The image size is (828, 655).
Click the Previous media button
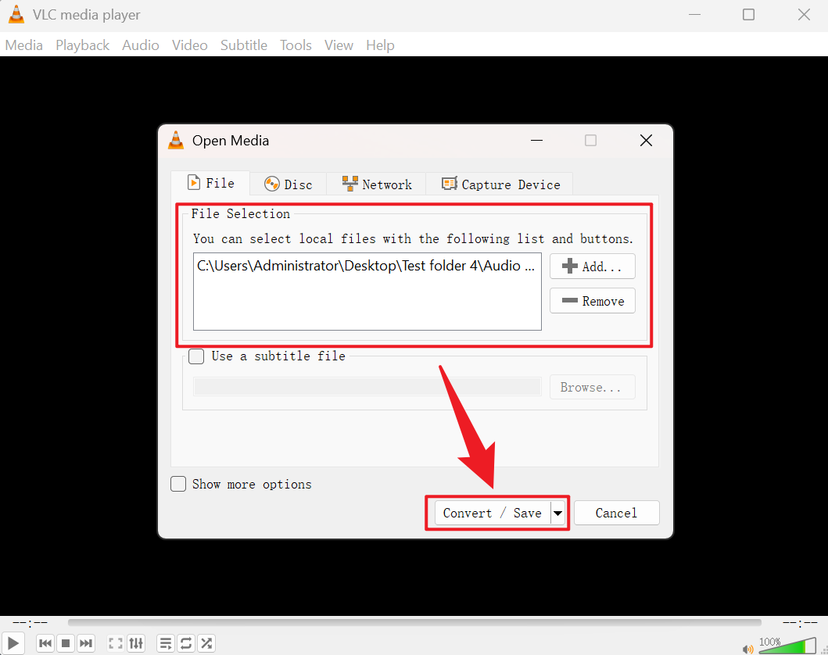pos(45,643)
